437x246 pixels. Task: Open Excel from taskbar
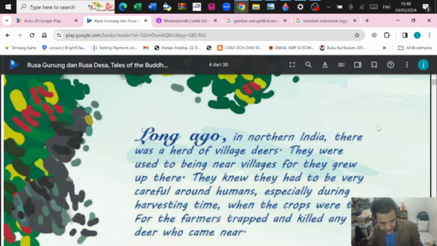click(137, 7)
